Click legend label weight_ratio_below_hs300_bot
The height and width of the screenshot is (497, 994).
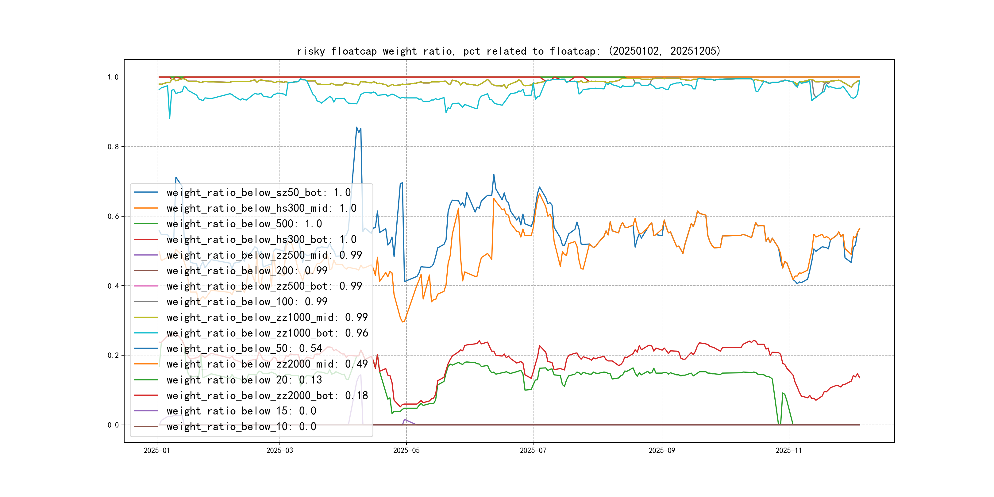tap(261, 240)
